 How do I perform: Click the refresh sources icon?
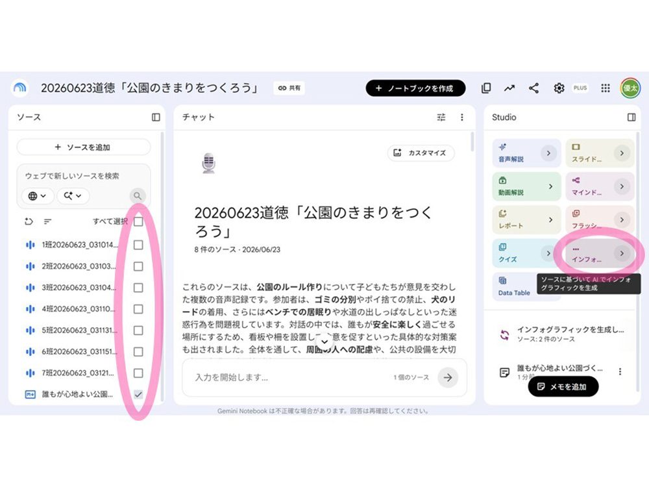(29, 221)
